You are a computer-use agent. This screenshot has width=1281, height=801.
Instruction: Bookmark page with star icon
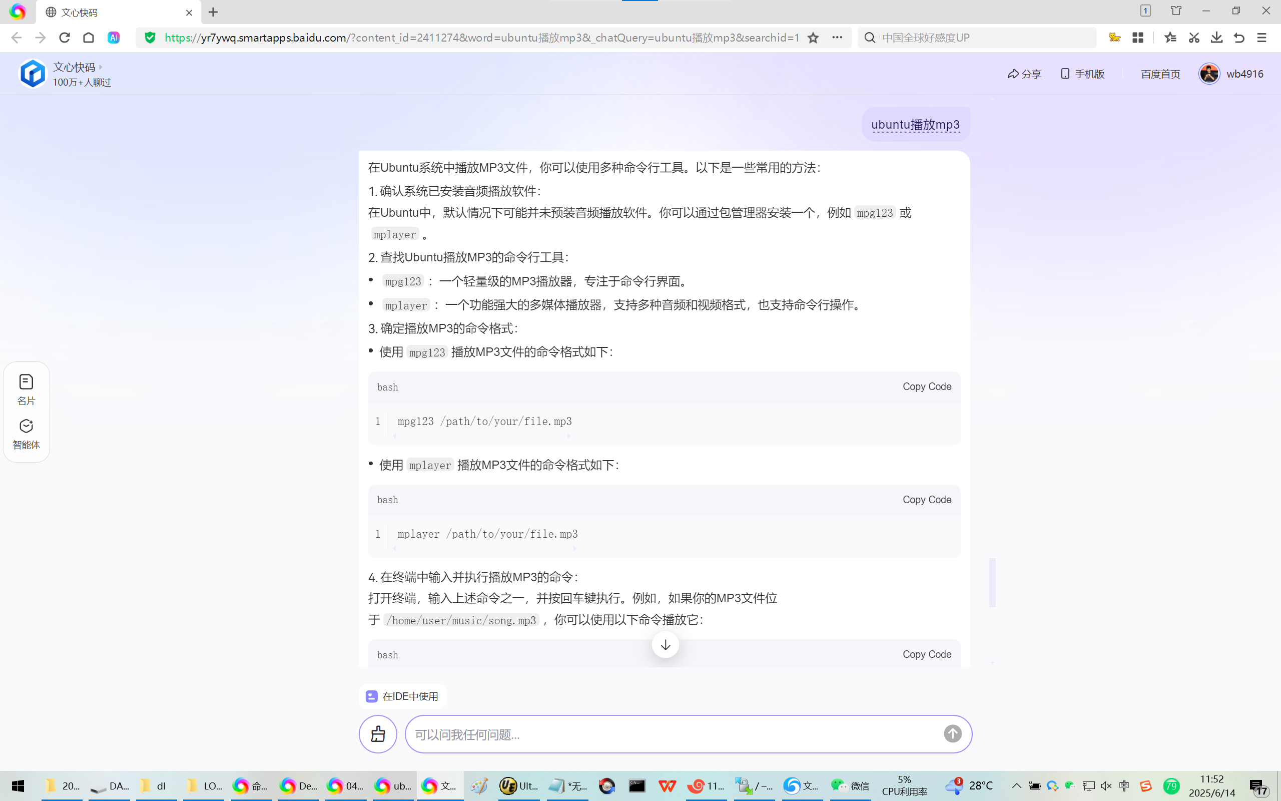coord(813,38)
